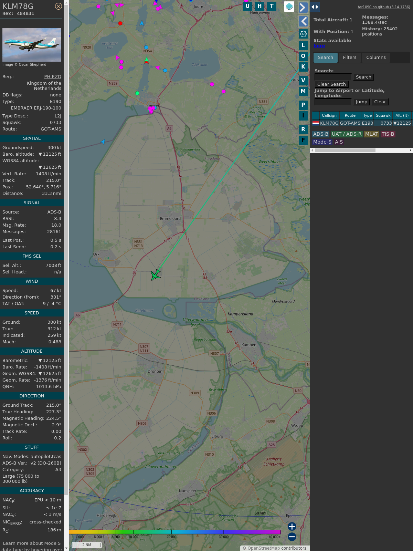Click the Netherlands flag in KLM78G row
Viewport: 413px width, 551px height.
coord(316,123)
